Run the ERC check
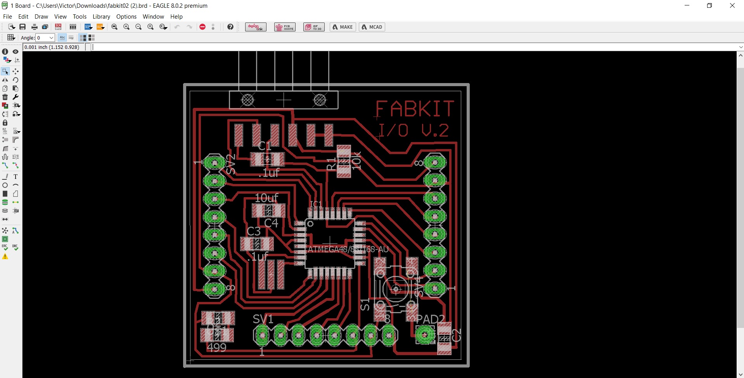This screenshot has height=378, width=744. 5,247
